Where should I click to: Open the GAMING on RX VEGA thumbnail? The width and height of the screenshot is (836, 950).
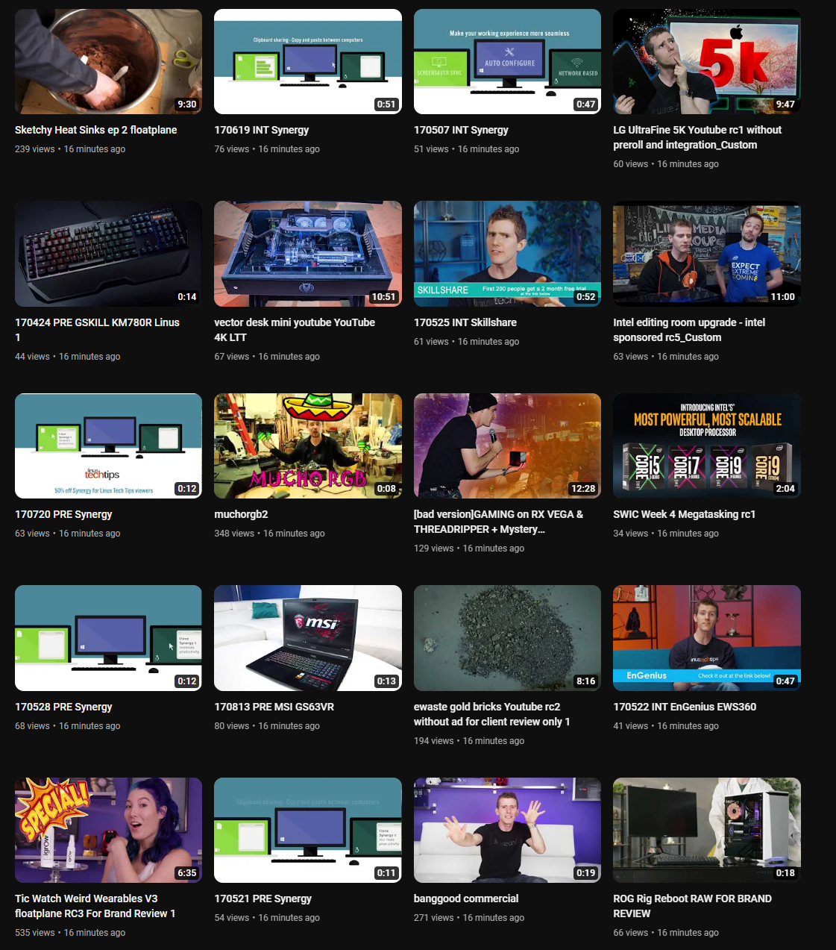(507, 446)
